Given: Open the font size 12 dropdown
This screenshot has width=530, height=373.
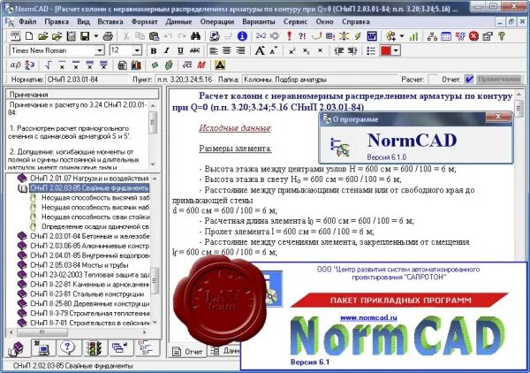Looking at the screenshot, I should click(137, 50).
